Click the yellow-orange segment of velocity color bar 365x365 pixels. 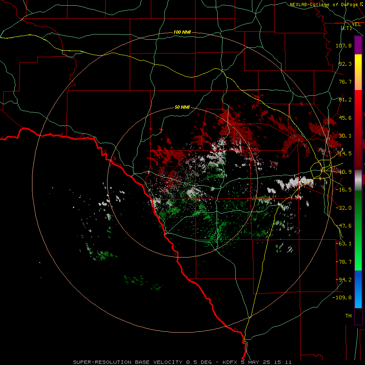coord(358,72)
